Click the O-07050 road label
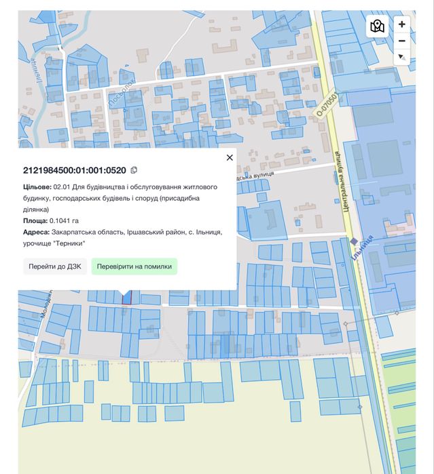The height and width of the screenshot is (474, 434). tap(327, 105)
